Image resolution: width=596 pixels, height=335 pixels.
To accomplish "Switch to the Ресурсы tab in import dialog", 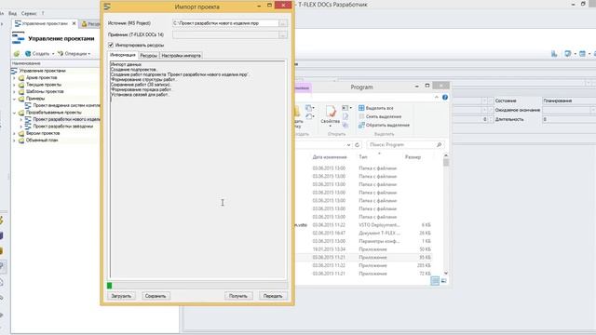I will tap(148, 56).
